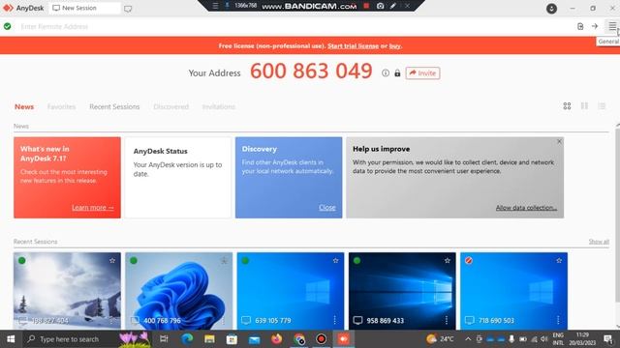Click the file transfer icon

point(580,26)
